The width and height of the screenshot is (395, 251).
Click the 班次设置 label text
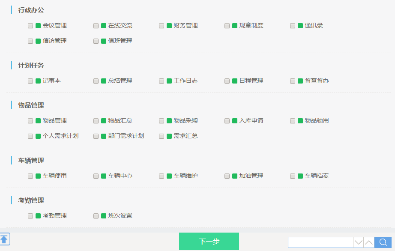[x=120, y=215]
